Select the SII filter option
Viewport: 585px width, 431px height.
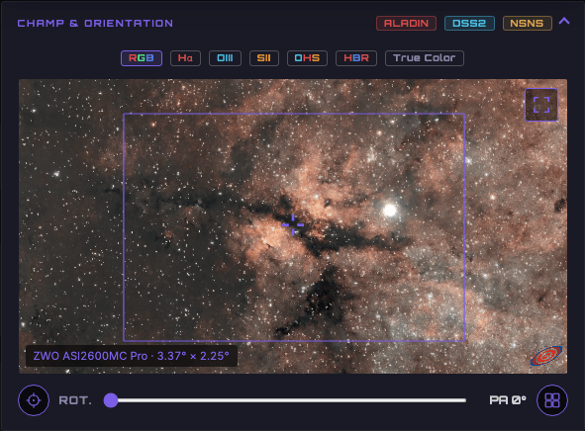tap(263, 58)
